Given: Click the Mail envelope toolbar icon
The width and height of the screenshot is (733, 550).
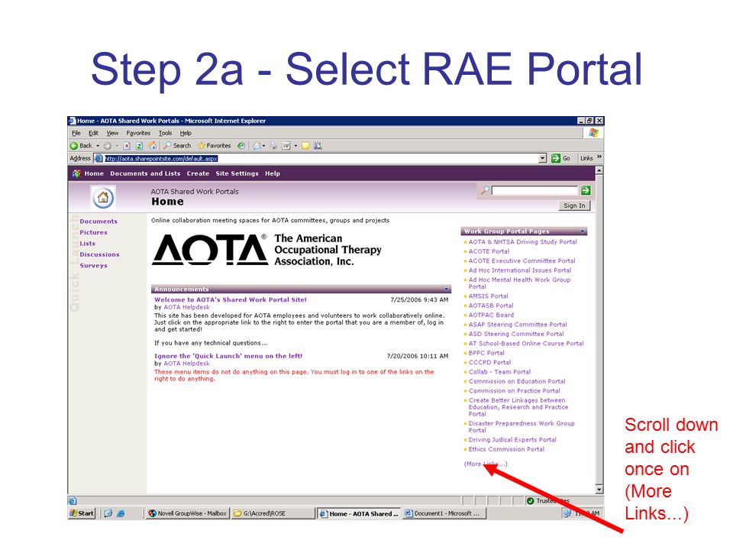Looking at the screenshot, I should (x=257, y=145).
